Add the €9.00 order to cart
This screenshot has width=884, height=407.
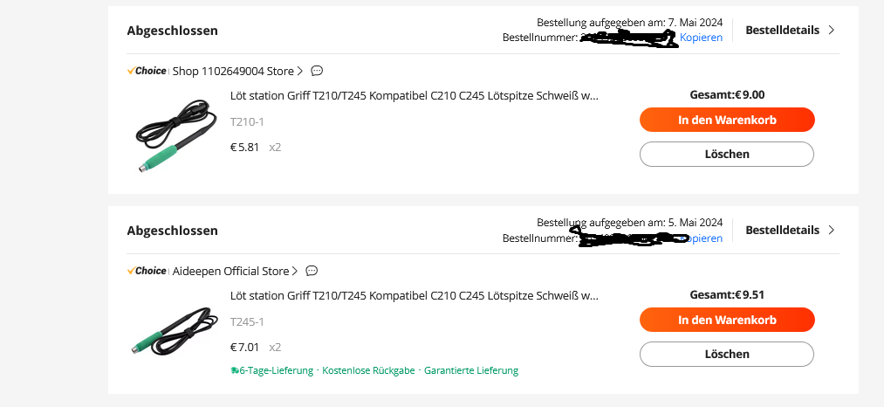point(726,120)
